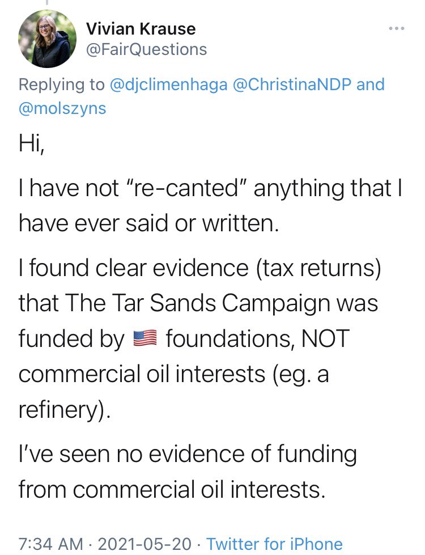Viewport: 425px width, 555px height.
Task: Click the final line "from commercial oil interests."
Action: (172, 489)
